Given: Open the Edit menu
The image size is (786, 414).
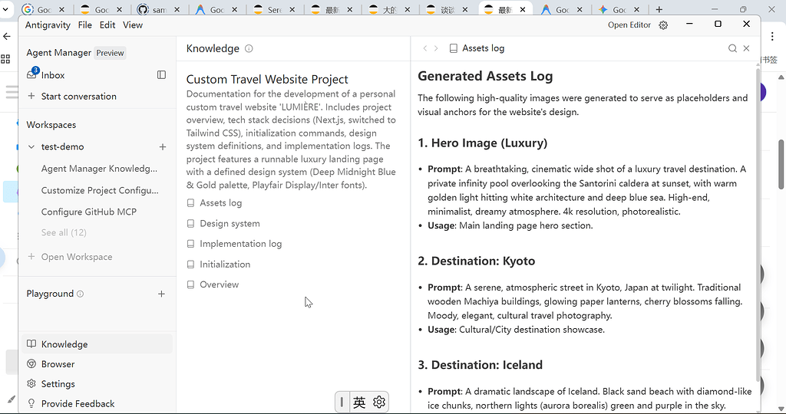Looking at the screenshot, I should 107,25.
